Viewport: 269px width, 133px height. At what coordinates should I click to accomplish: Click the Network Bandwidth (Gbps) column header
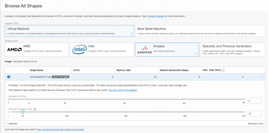coord(174,70)
